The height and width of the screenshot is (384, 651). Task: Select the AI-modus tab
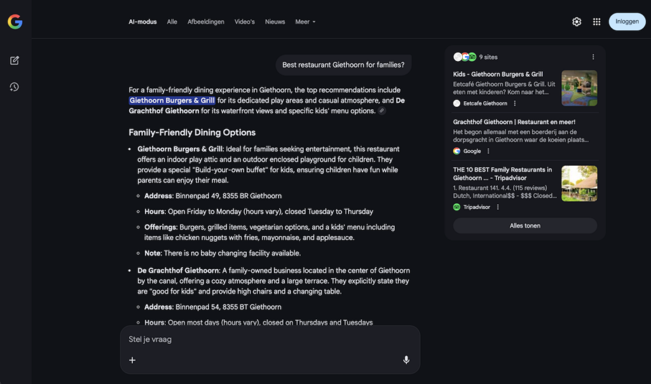(142, 22)
